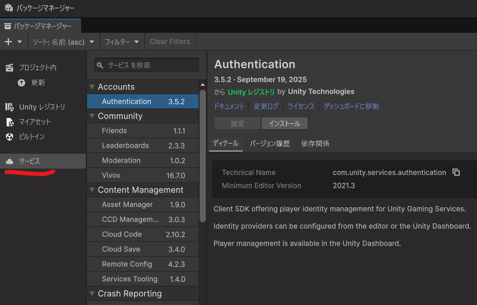477x305 pixels.
Task: Collapse the Accounts category
Action: coord(92,87)
